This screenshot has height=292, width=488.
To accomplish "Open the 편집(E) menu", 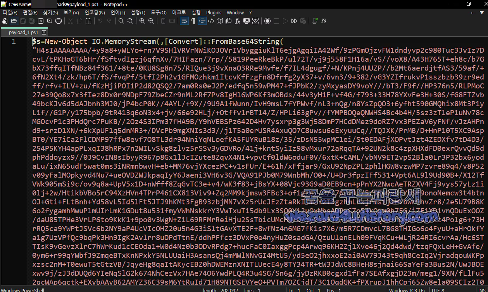I will 30,12.
